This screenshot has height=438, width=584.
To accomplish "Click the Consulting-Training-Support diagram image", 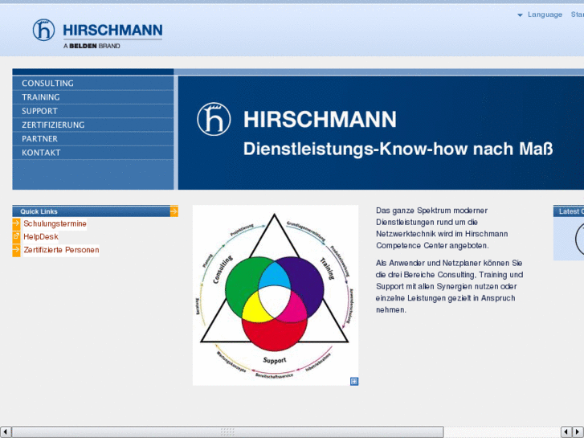I will 275,295.
